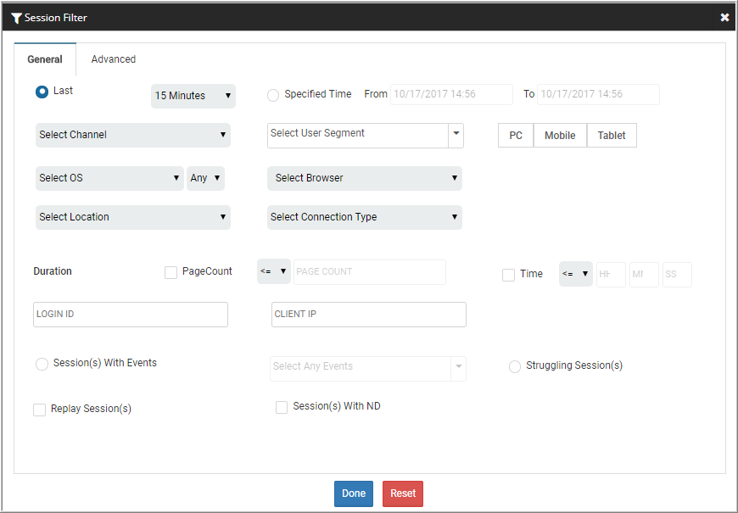This screenshot has height=513, width=738.
Task: Click the LOGIN ID input field
Action: [x=131, y=315]
